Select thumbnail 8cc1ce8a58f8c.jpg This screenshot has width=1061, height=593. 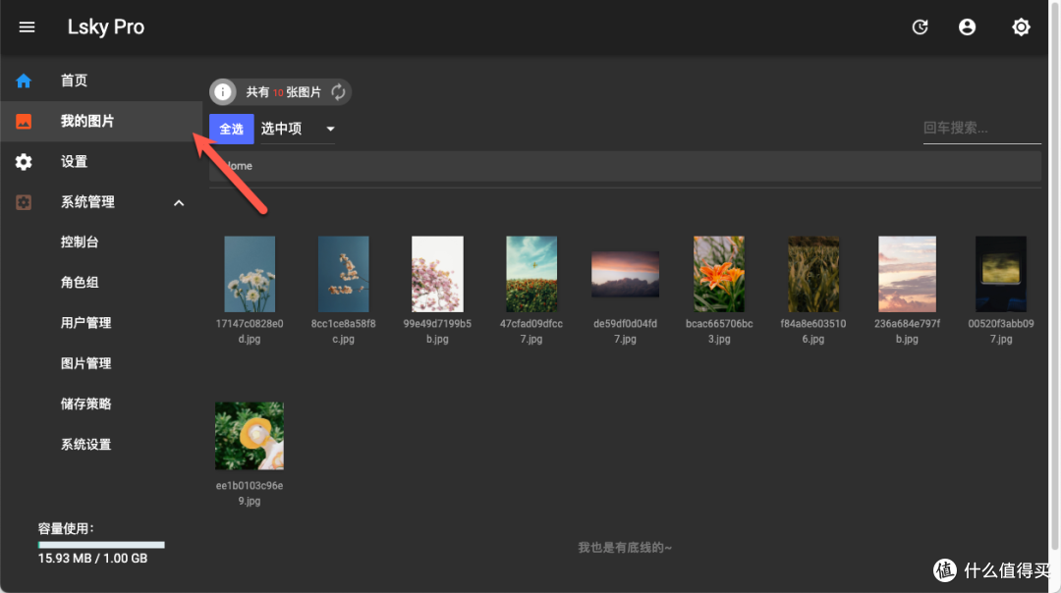pyautogui.click(x=343, y=274)
